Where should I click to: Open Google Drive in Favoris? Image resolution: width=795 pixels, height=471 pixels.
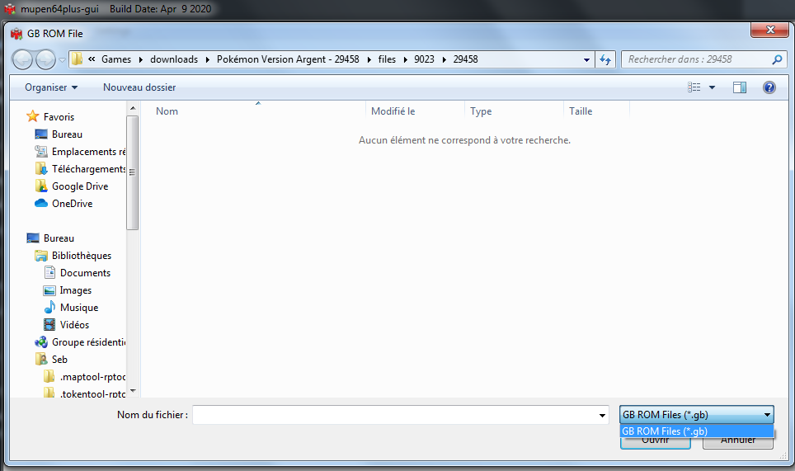[79, 186]
